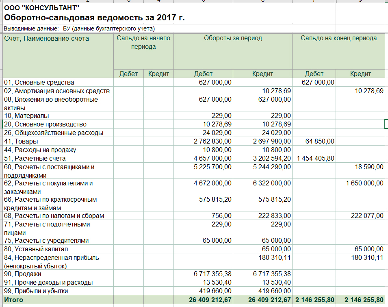Viewport: 388px width, 307px height.
Task: Select row 99, Прибыли и убытки
Action: [x=194, y=291]
